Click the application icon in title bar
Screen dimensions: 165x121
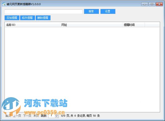pos(4,4)
